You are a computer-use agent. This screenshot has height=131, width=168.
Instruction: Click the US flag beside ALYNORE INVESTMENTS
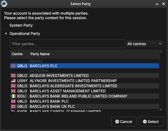point(13,81)
